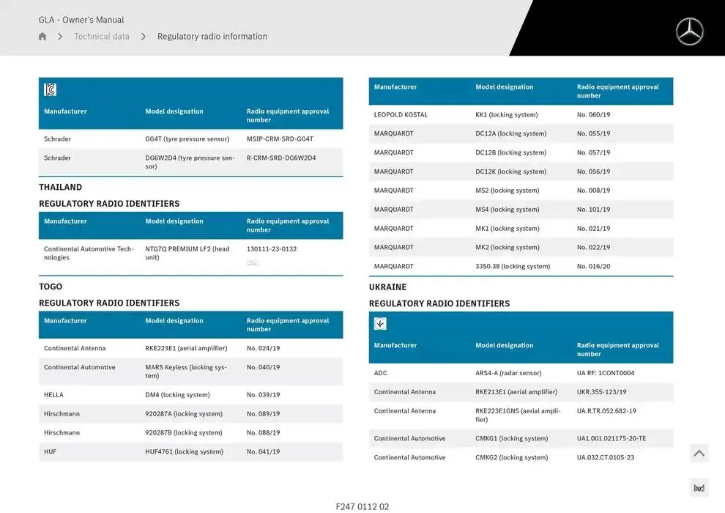The height and width of the screenshot is (513, 725).
Task: Click the MSIP-CRM-SRD-GG4T approval number
Action: (x=280, y=139)
